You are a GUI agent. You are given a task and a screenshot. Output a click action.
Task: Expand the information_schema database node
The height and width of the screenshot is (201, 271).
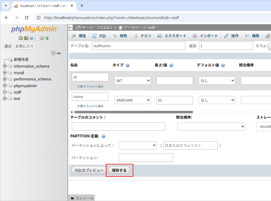click(5, 66)
